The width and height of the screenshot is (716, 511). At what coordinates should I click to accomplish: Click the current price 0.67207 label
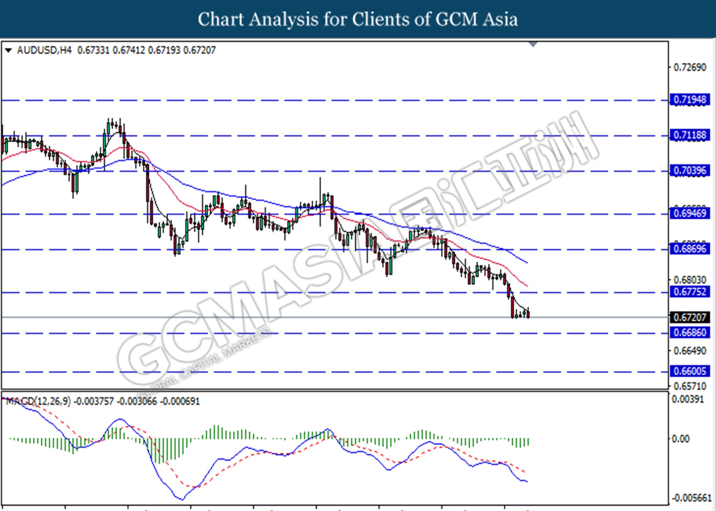[690, 317]
